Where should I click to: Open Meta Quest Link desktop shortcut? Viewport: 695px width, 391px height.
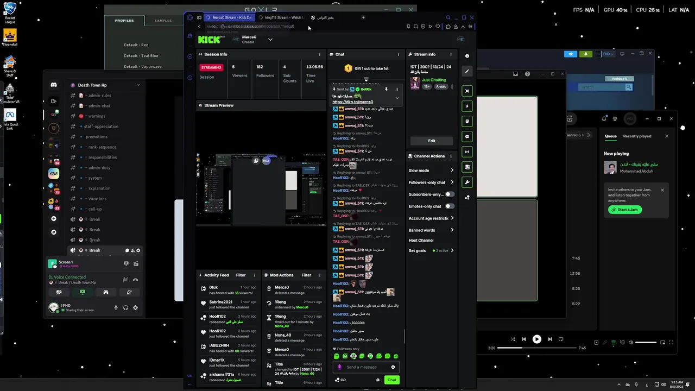coord(10,119)
